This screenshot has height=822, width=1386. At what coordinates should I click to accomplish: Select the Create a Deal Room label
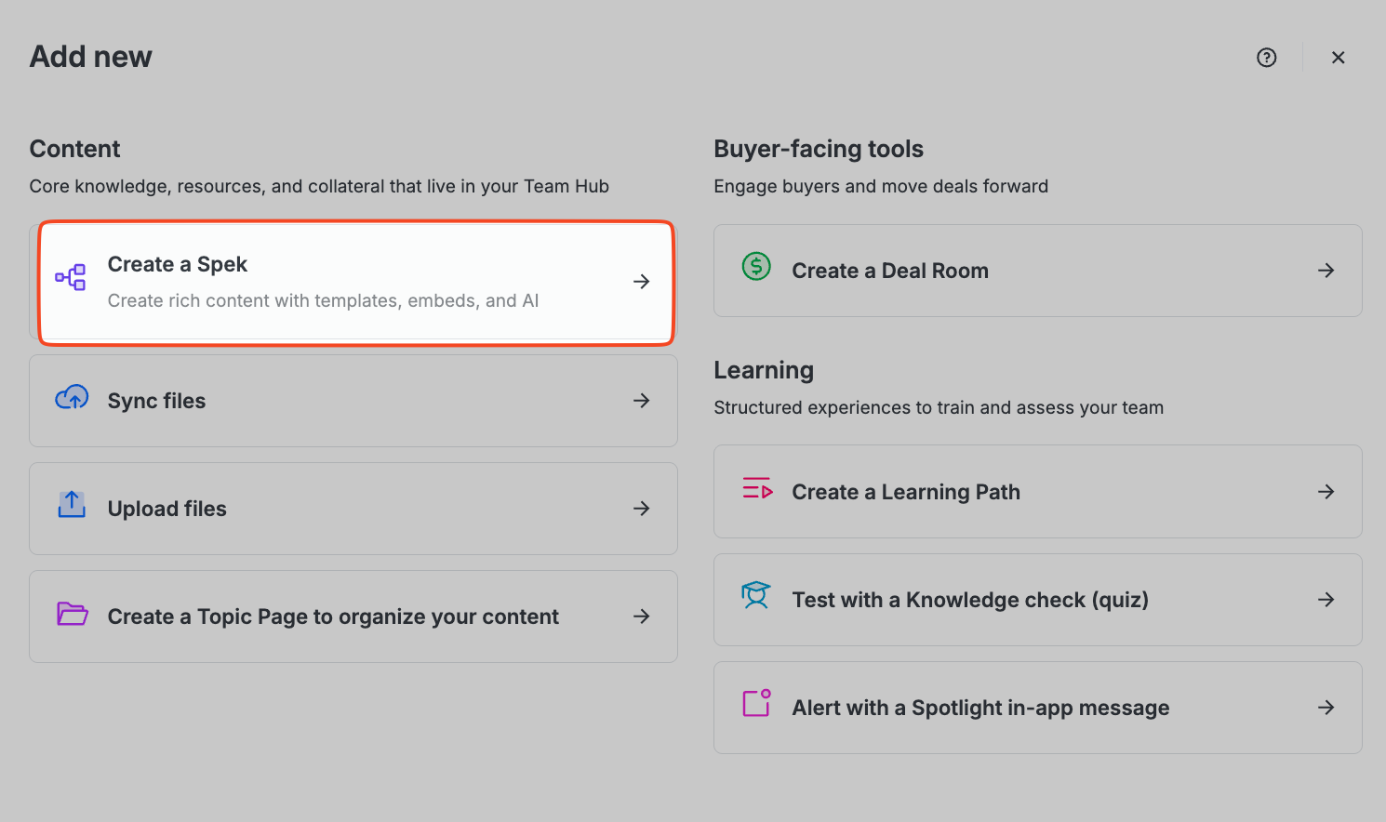[890, 271]
